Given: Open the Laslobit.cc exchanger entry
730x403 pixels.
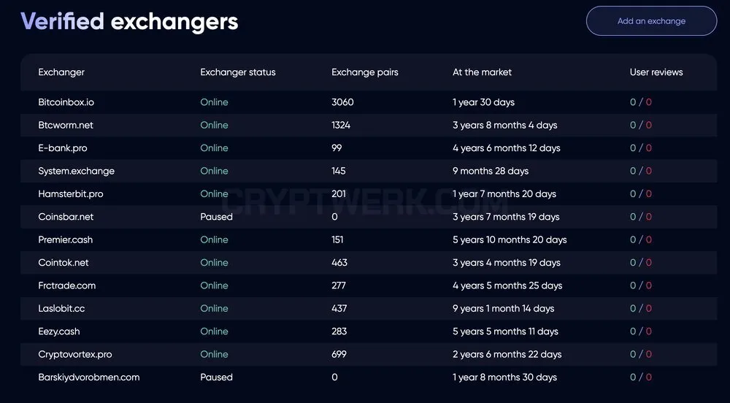Looking at the screenshot, I should [x=61, y=309].
